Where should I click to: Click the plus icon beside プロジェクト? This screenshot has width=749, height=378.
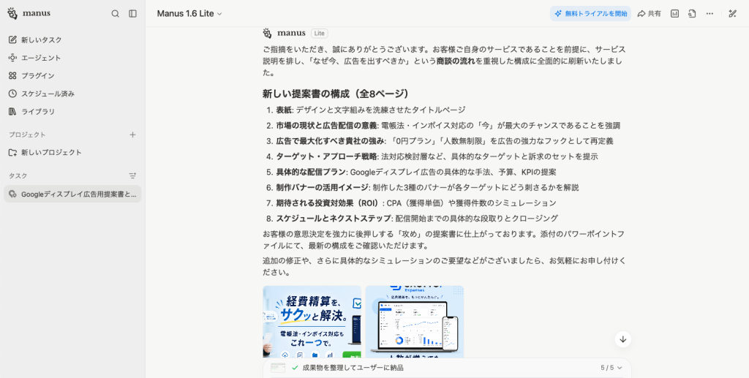tap(133, 135)
